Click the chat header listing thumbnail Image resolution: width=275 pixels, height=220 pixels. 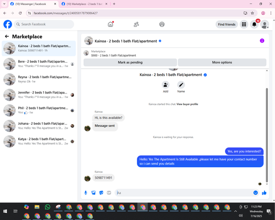pyautogui.click(x=89, y=41)
